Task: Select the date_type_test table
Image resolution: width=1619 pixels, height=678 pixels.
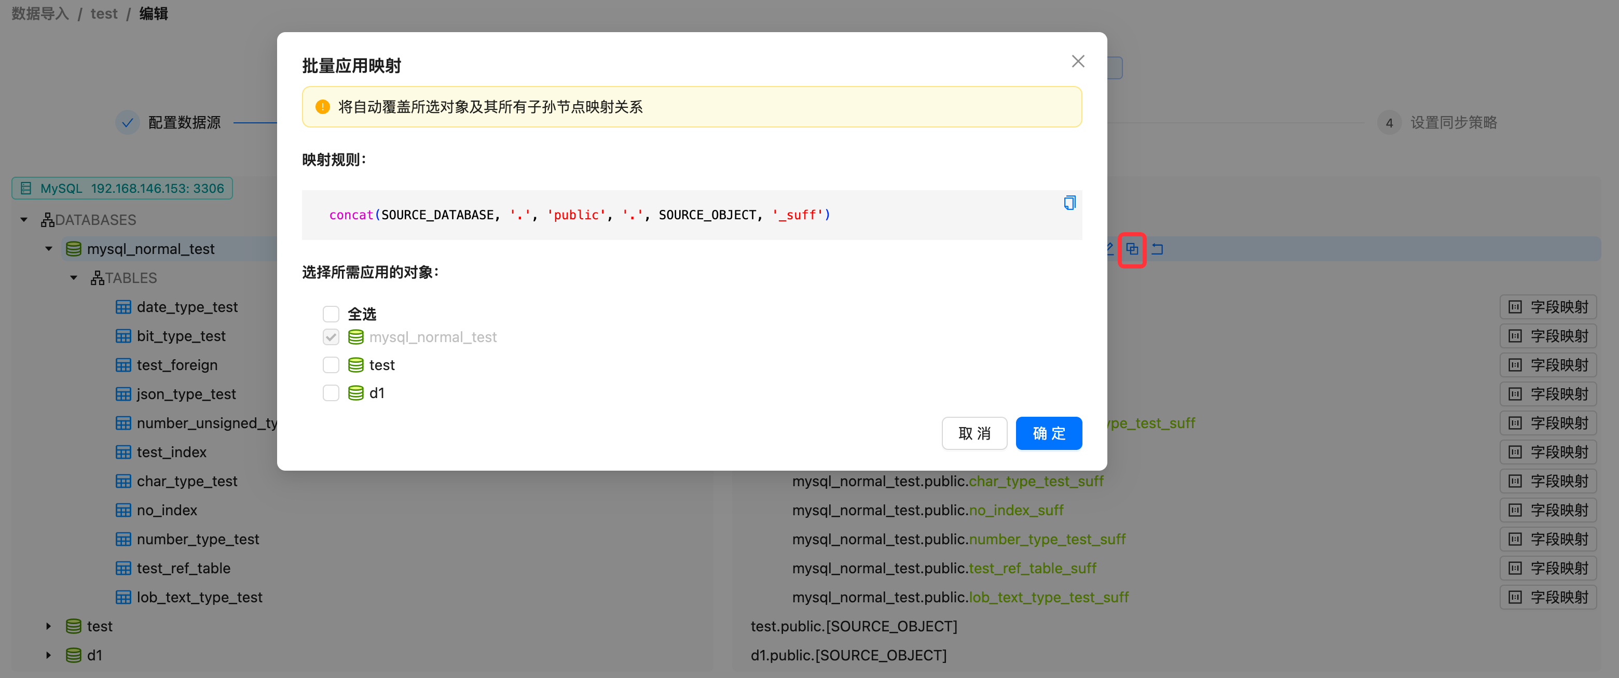Action: [x=187, y=307]
